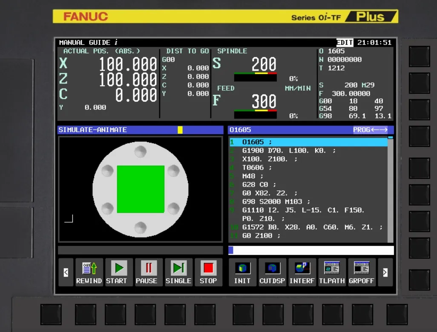The height and width of the screenshot is (332, 437).
Task: Click the INIT soft key
Action: pyautogui.click(x=242, y=272)
